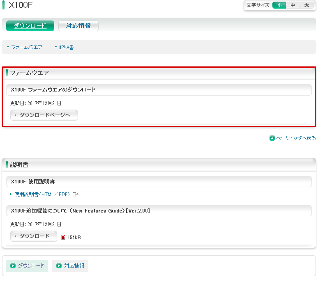This screenshot has width=318, height=288.
Task: Click arrow icon before ファームウエア anchor
Action: pos(8,48)
